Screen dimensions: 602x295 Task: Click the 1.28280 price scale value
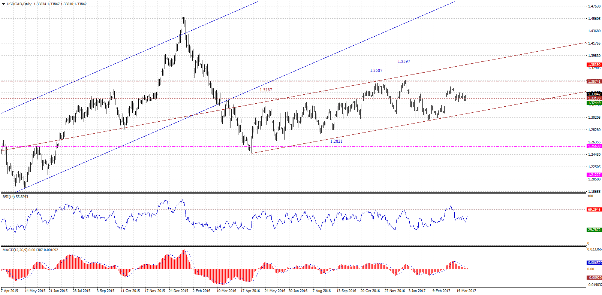point(595,130)
